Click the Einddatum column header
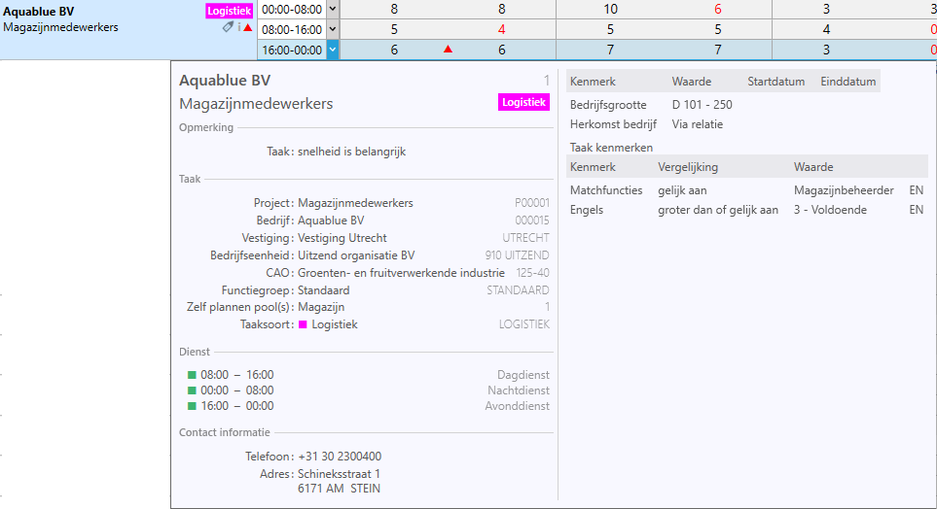 tap(847, 82)
